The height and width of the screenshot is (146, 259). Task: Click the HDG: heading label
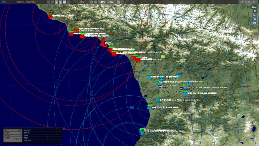82,2
